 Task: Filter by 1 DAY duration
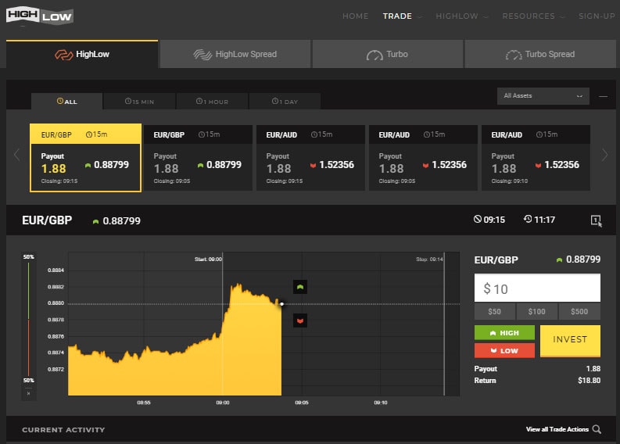click(285, 101)
